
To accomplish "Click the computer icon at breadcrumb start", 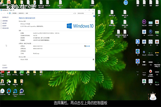I will (x=10, y=13).
